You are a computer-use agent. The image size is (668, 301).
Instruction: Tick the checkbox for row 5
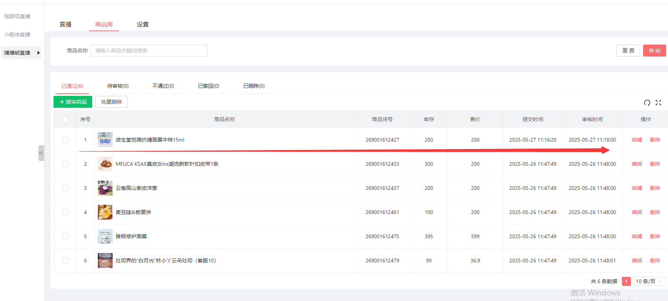point(65,236)
